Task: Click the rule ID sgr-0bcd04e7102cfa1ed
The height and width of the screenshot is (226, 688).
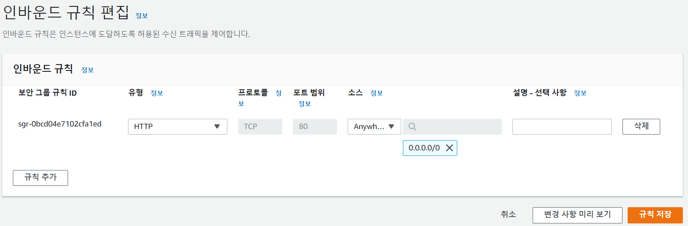Action: 60,124
